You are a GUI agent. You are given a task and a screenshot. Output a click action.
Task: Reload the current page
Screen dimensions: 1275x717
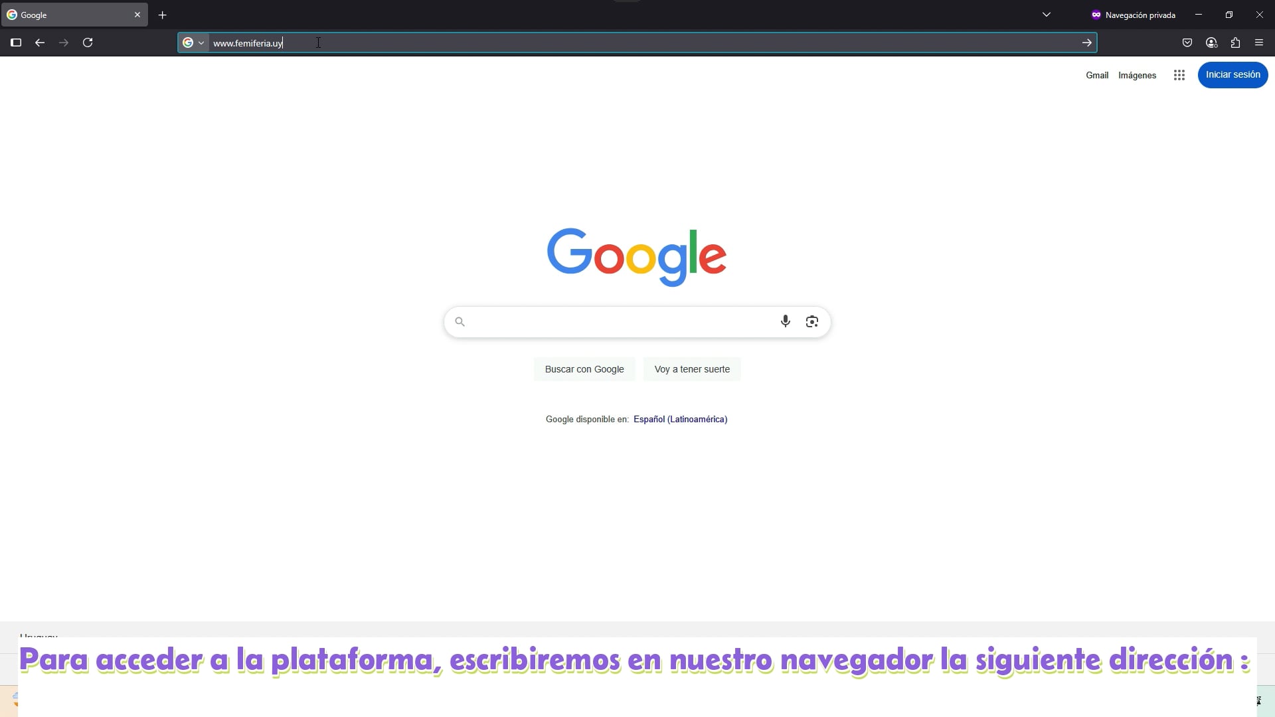[88, 42]
